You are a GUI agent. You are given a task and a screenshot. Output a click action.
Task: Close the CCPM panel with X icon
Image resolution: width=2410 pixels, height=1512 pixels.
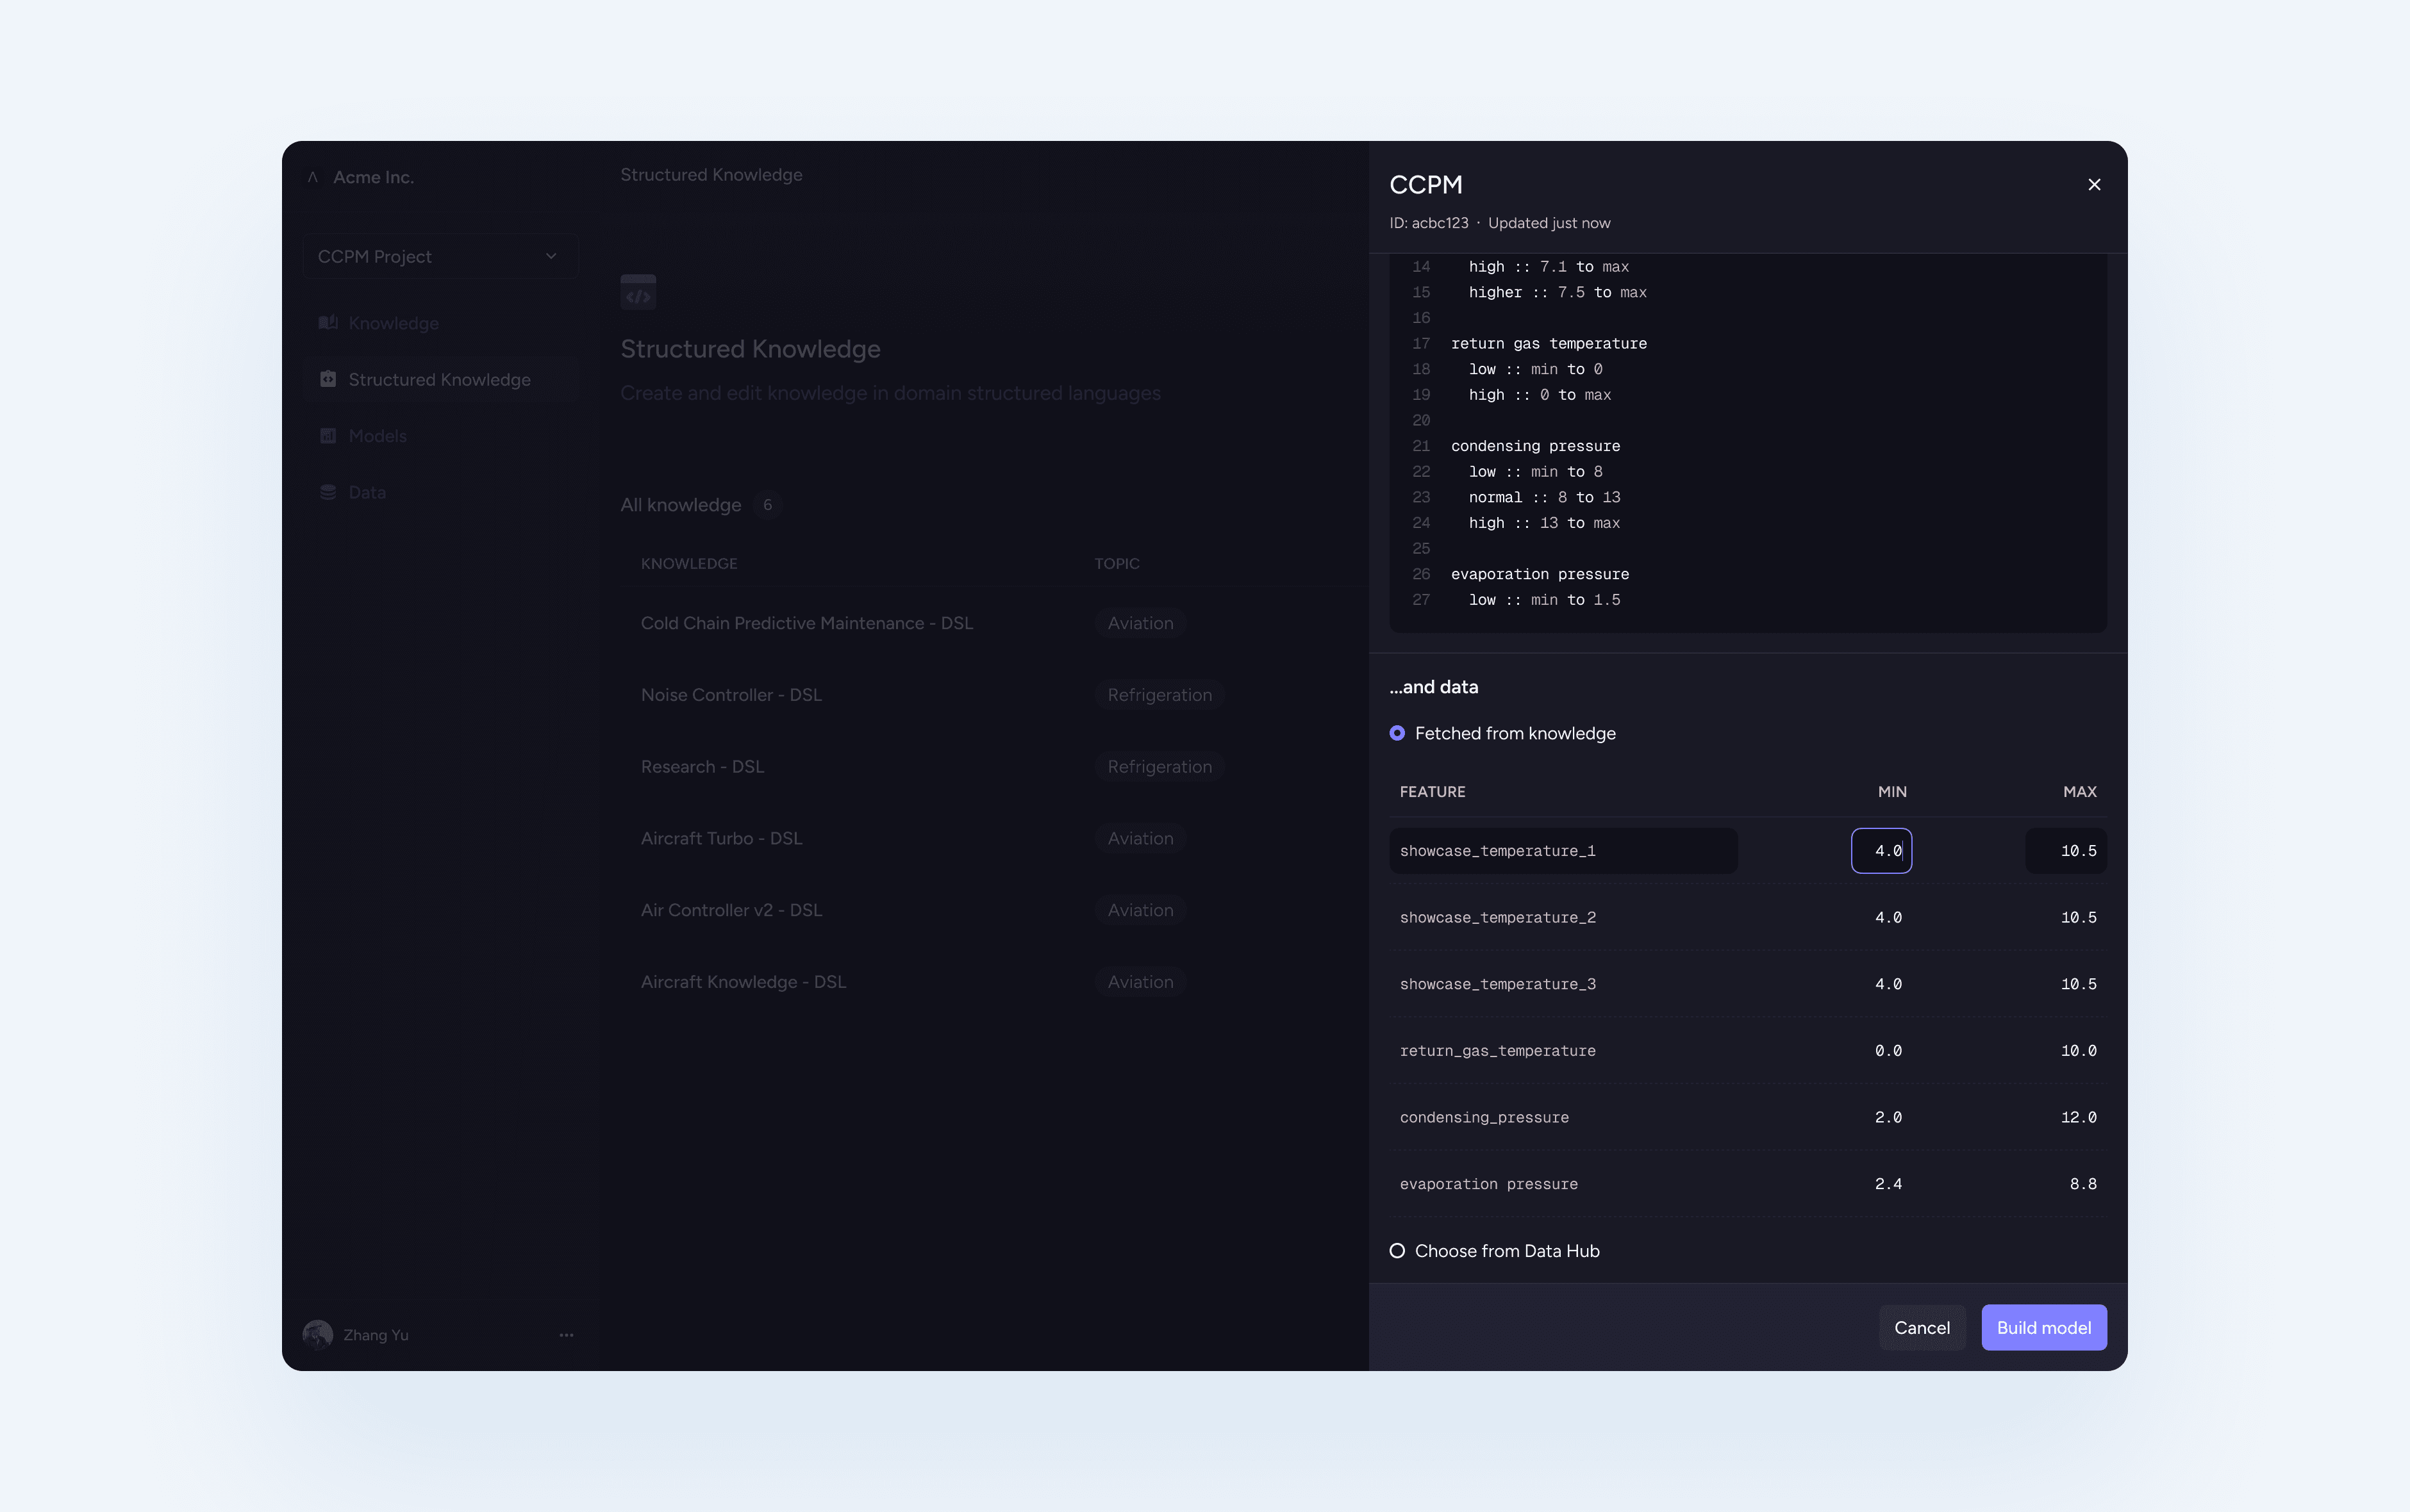[x=2094, y=184]
